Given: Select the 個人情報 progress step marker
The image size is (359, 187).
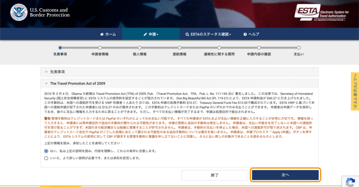Looking at the screenshot, I should [x=140, y=48].
